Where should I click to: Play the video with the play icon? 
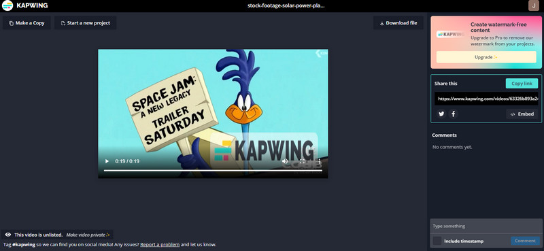[107, 161]
